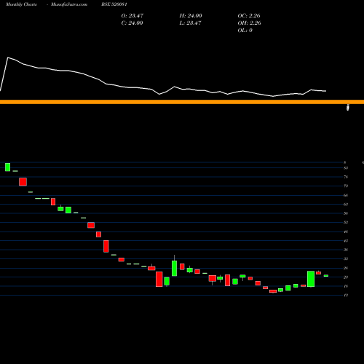The image size is (364, 364).
Task: Click the "OC: 2.26" reading
Action: (249, 16)
